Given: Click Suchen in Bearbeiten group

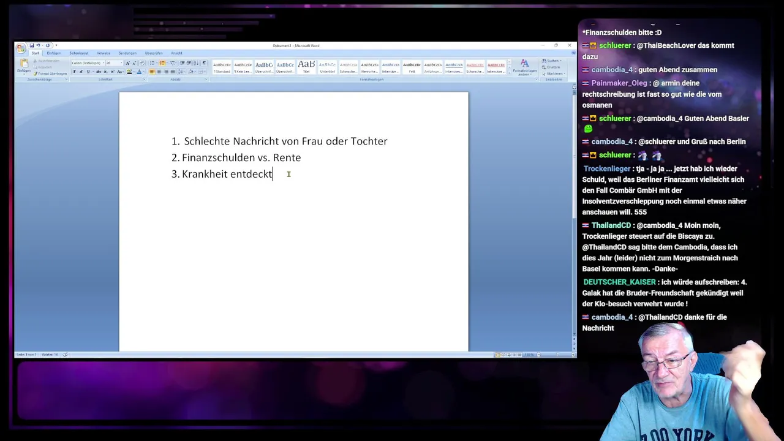Looking at the screenshot, I should (x=552, y=61).
